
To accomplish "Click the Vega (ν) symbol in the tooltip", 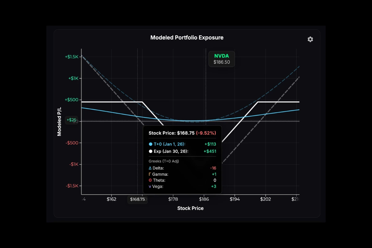I will pyautogui.click(x=150, y=186).
